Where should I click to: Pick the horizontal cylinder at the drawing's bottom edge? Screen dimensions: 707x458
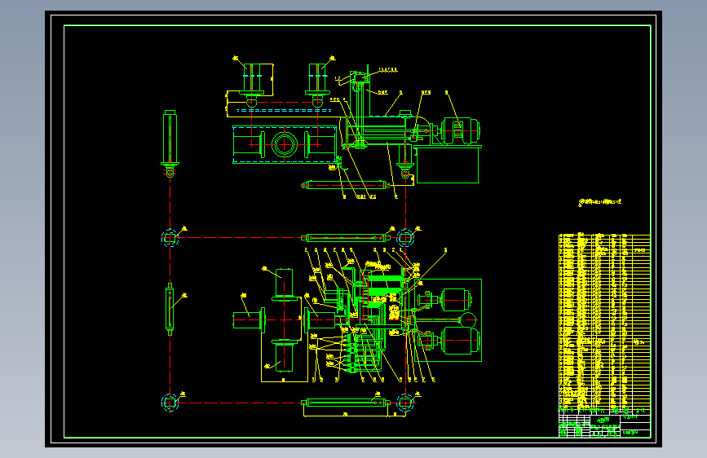click(x=346, y=403)
